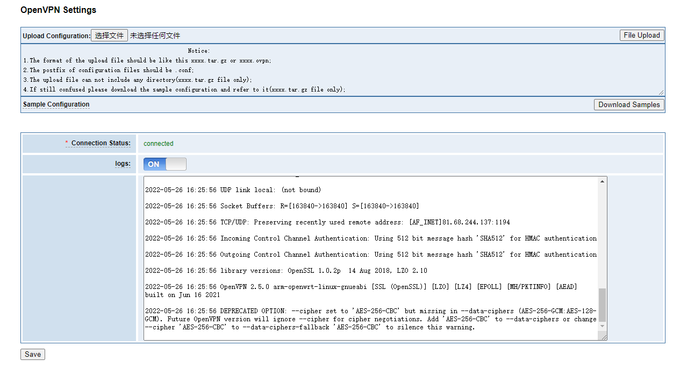Click the Save button
This screenshot has width=680, height=367.
(33, 354)
